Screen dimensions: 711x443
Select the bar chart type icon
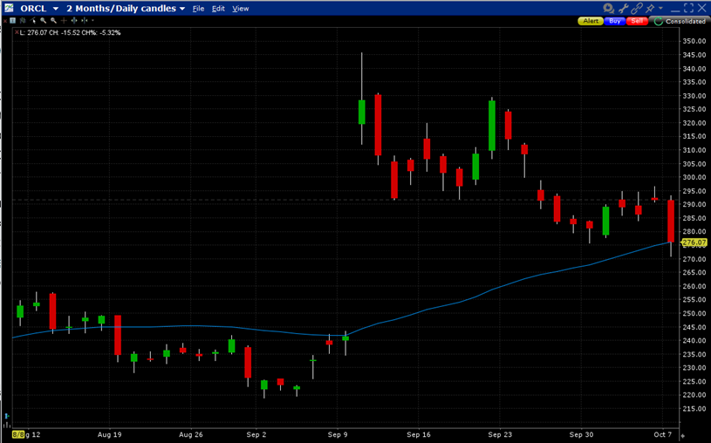coord(23,20)
